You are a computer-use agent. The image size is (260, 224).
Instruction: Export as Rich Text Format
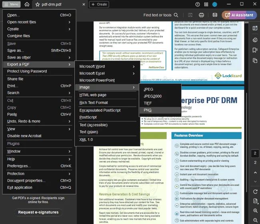pos(107,103)
